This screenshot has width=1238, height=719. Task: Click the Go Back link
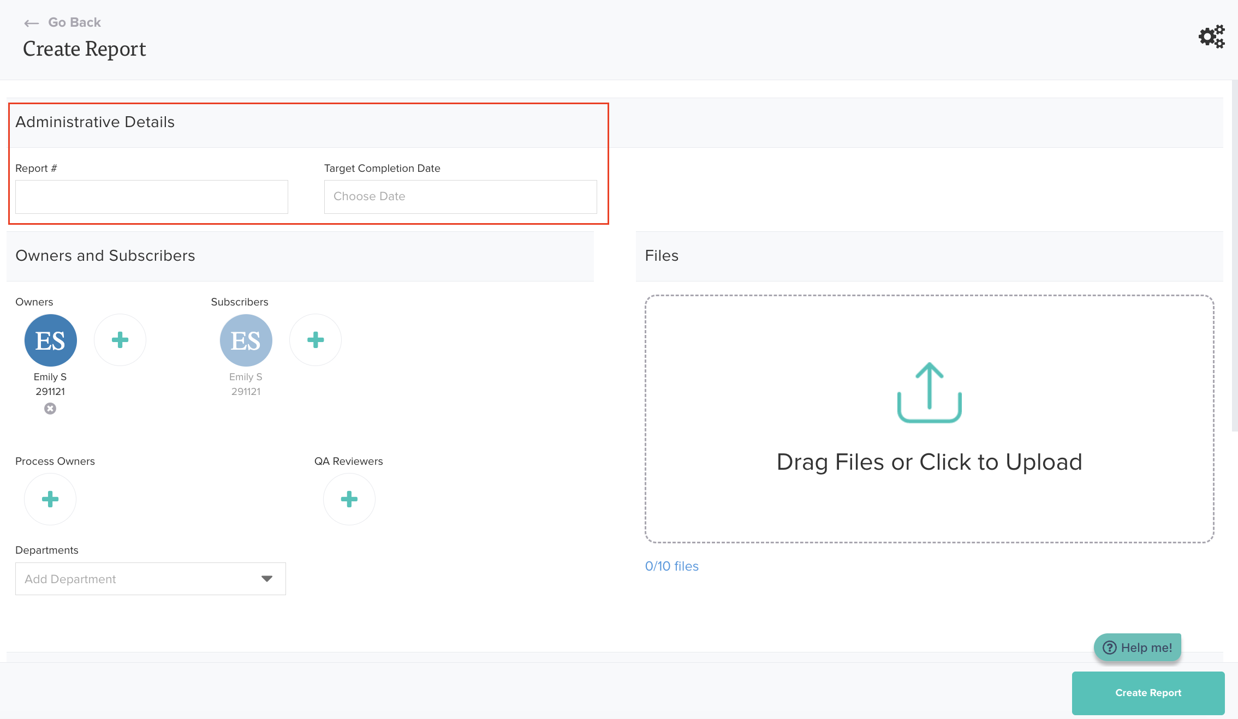74,22
